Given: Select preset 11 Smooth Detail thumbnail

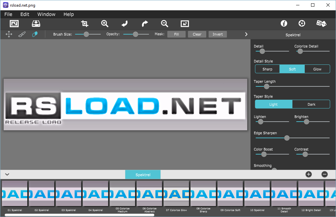Looking at the screenshot, I should pos(284,193).
